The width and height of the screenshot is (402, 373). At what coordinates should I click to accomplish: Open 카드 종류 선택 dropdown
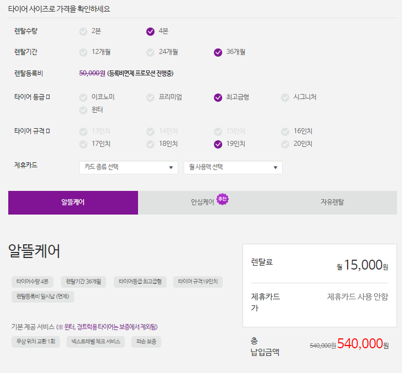pyautogui.click(x=129, y=167)
